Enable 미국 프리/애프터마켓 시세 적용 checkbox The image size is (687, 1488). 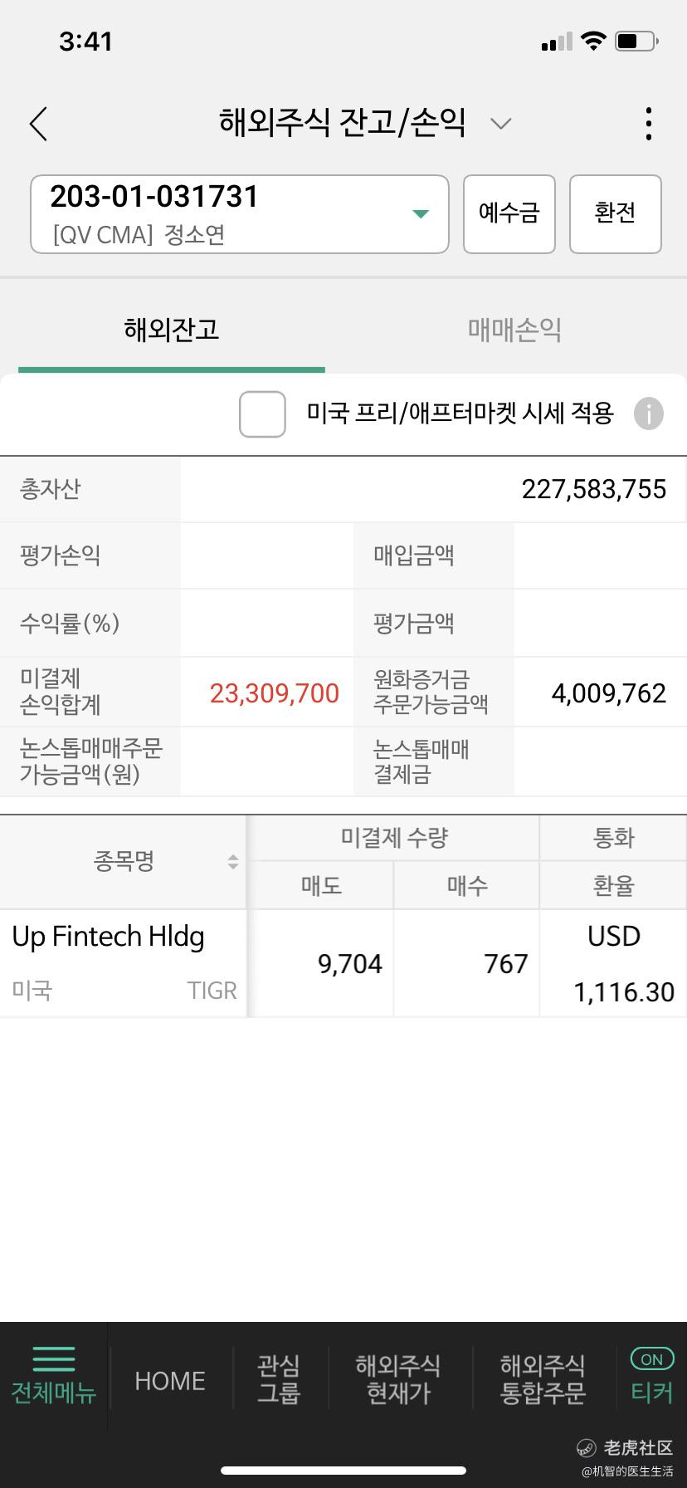262,414
